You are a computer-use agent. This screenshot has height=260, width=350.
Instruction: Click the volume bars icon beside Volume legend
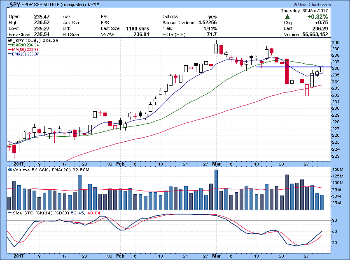[x=9, y=169]
